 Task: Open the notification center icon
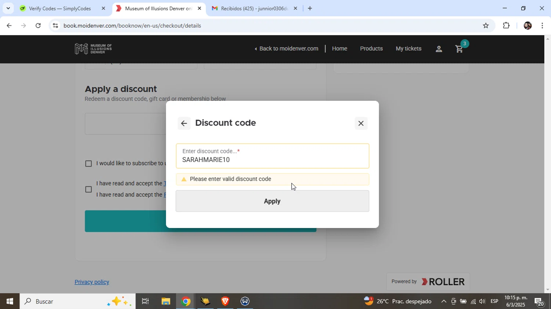[x=540, y=302]
